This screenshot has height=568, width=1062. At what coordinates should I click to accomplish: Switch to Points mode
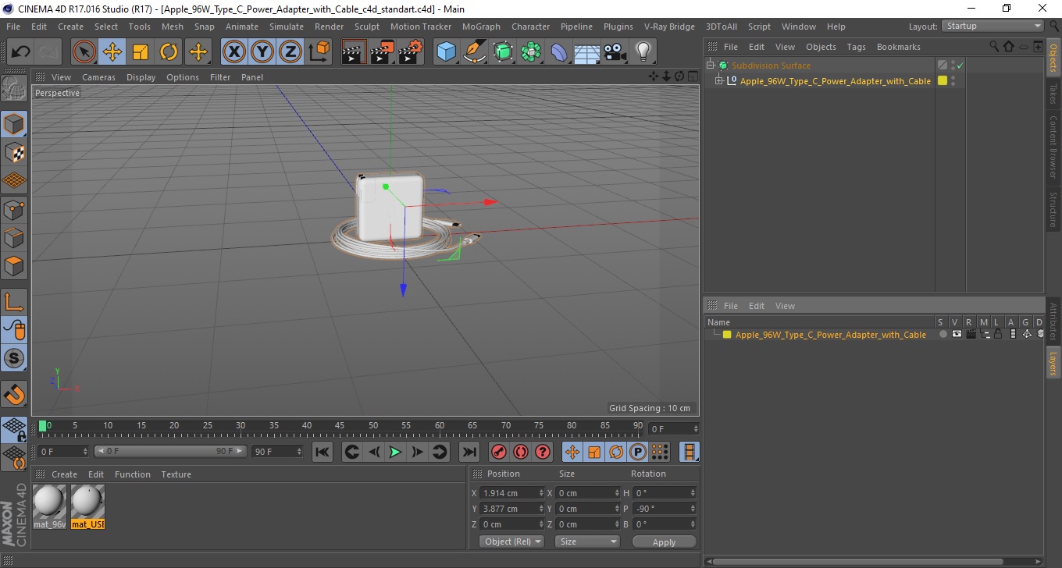click(14, 209)
